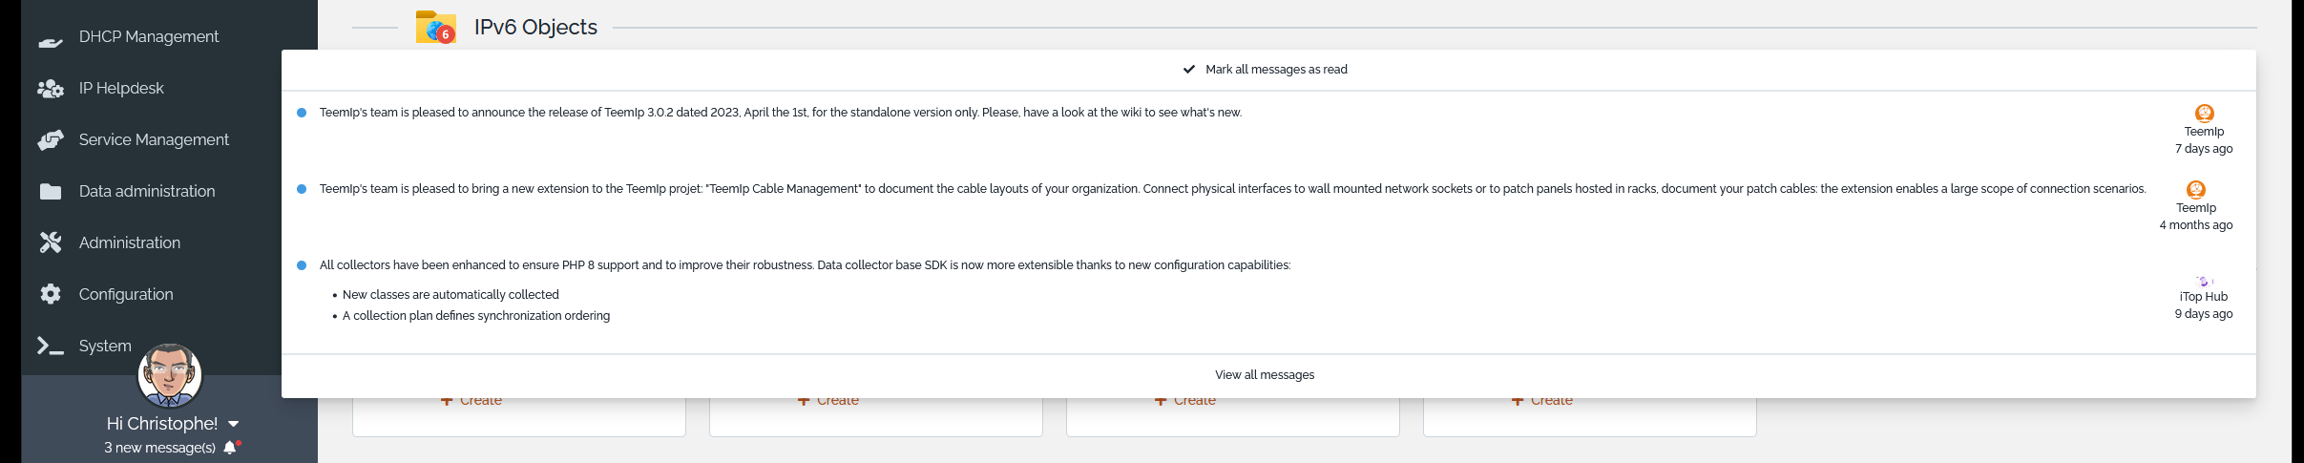
Task: Click the Data administration folder icon
Action: coord(51,192)
